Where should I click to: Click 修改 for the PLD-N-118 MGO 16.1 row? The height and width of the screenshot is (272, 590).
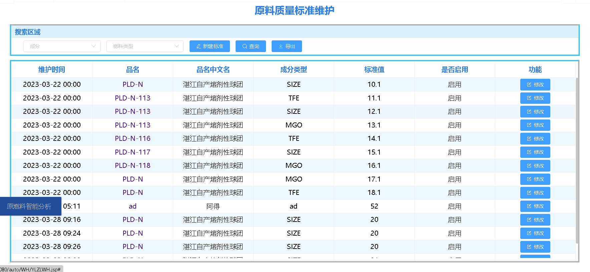(535, 166)
